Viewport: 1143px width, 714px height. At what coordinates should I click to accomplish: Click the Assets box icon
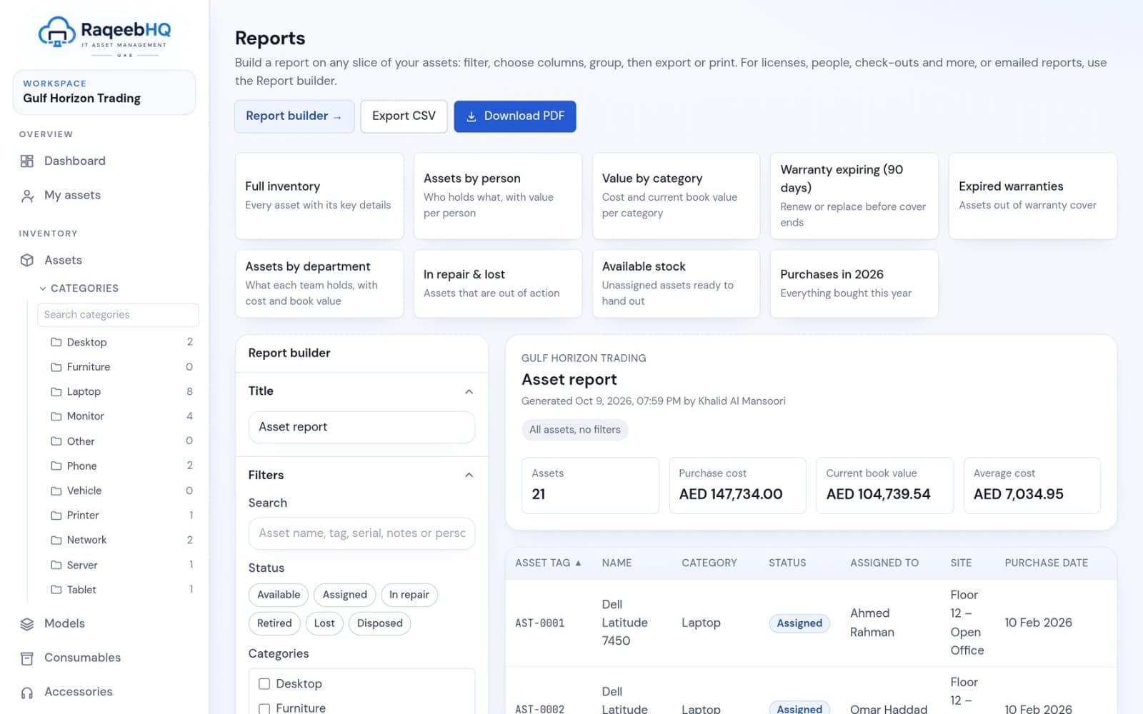coord(27,261)
